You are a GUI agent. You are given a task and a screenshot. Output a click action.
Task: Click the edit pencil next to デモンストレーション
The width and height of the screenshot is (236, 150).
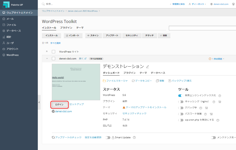coord(148,67)
